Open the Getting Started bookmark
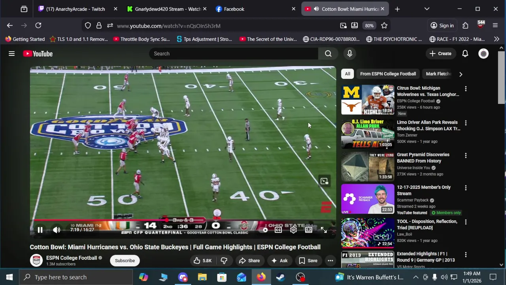Screen dimensions: 506x285 pos(25,39)
